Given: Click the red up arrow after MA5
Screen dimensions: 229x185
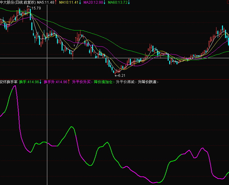Looking at the screenshot, I should coord(55,2).
